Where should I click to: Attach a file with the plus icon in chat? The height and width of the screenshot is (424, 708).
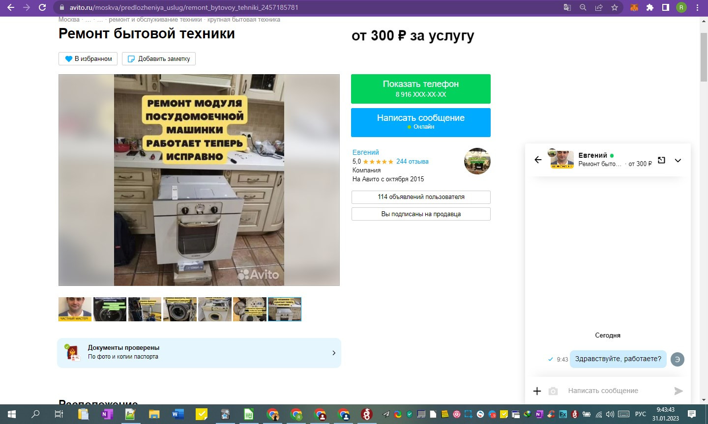pos(537,391)
